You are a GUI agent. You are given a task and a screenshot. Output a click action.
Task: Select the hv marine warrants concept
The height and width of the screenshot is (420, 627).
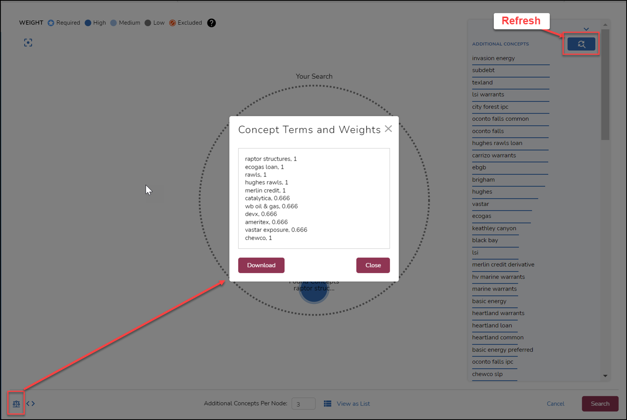tap(498, 277)
